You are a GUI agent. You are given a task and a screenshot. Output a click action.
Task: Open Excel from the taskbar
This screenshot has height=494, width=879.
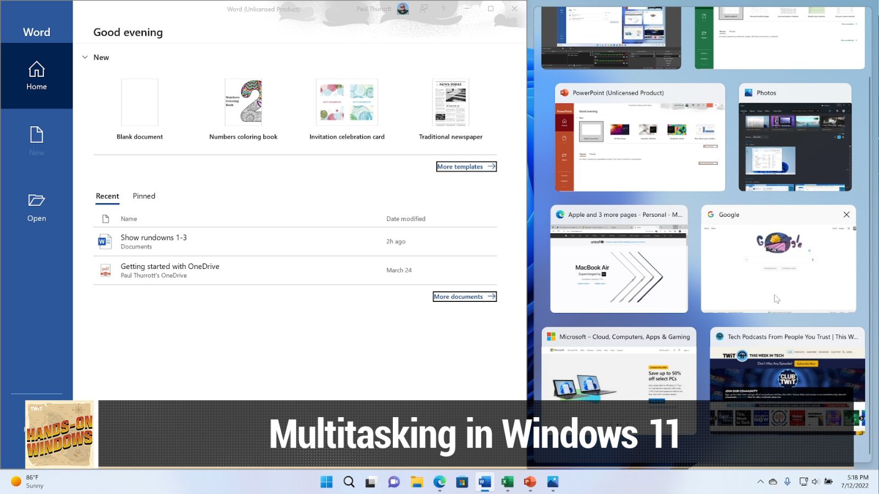click(507, 481)
